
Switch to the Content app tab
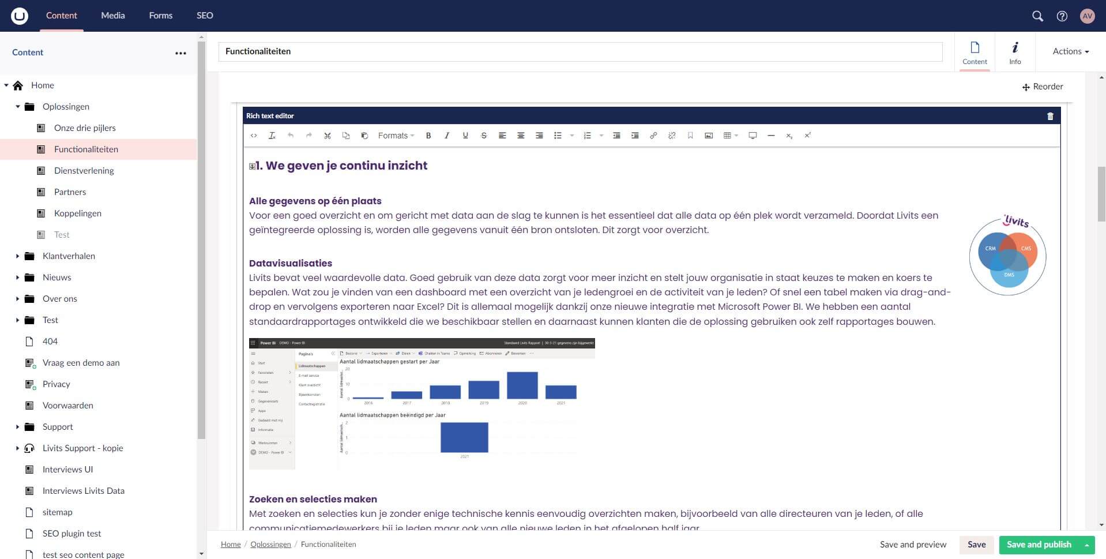coord(975,52)
